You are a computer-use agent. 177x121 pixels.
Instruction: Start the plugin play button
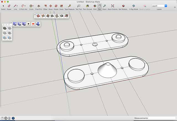pos(28,24)
